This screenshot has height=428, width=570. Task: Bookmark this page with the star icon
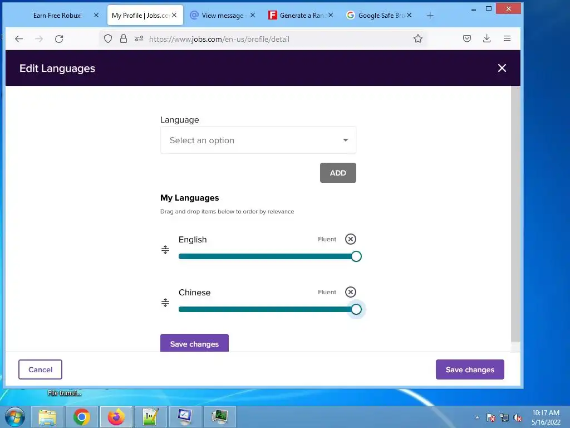click(417, 38)
